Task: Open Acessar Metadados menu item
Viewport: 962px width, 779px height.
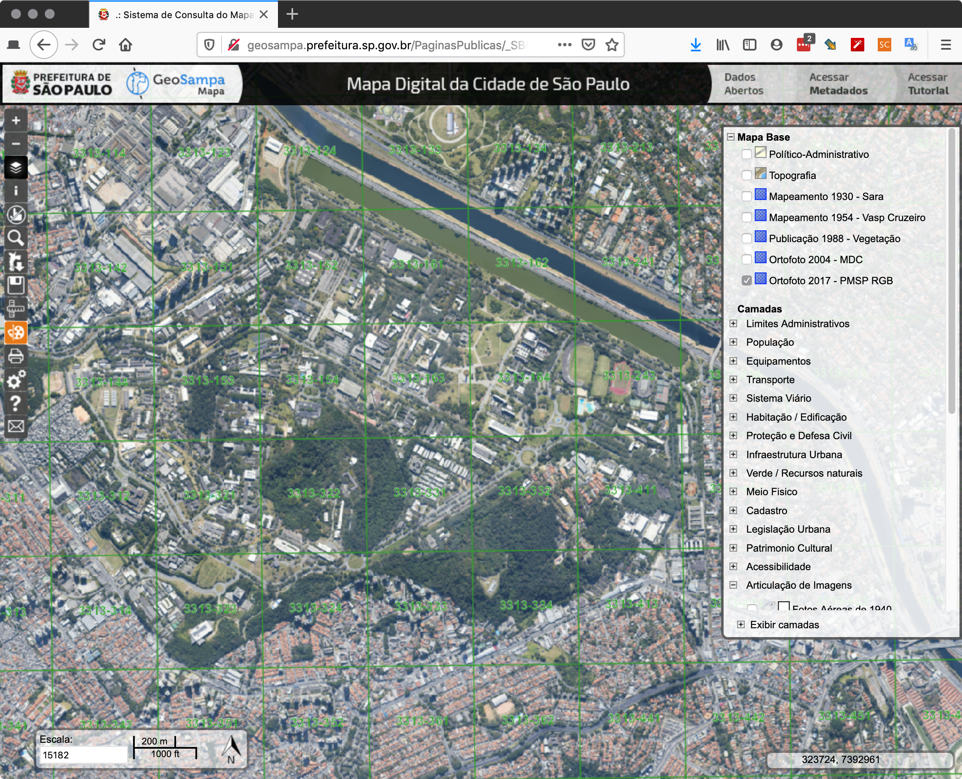Action: (x=838, y=84)
